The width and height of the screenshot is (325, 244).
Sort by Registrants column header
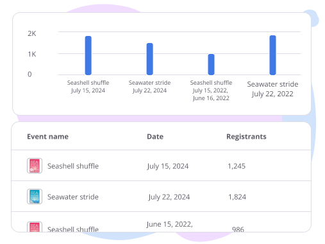(x=246, y=137)
